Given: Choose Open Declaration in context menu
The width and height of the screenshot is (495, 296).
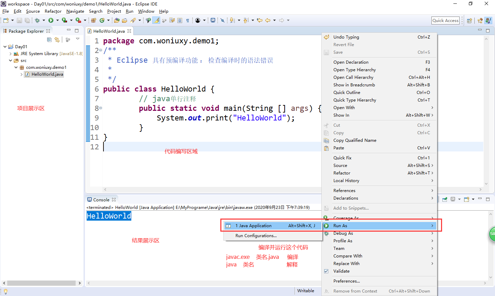Looking at the screenshot, I should tap(379, 62).
